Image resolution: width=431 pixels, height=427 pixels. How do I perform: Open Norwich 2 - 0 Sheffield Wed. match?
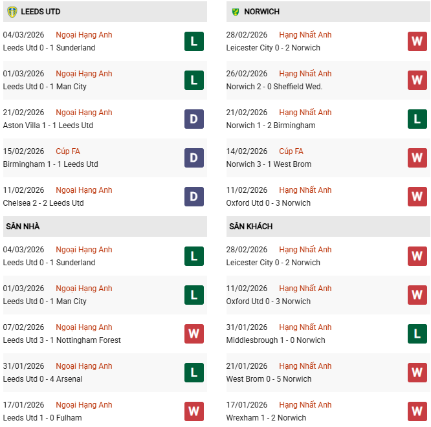pos(274,87)
